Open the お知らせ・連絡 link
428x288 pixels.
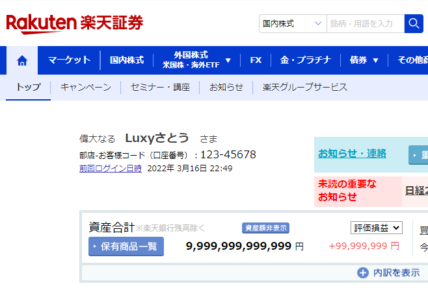352,154
